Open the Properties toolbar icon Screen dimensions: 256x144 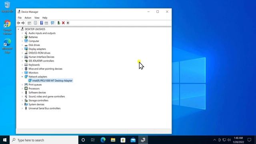35,23
